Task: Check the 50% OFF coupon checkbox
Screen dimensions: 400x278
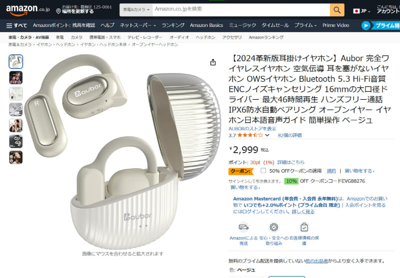Action: coord(263,171)
